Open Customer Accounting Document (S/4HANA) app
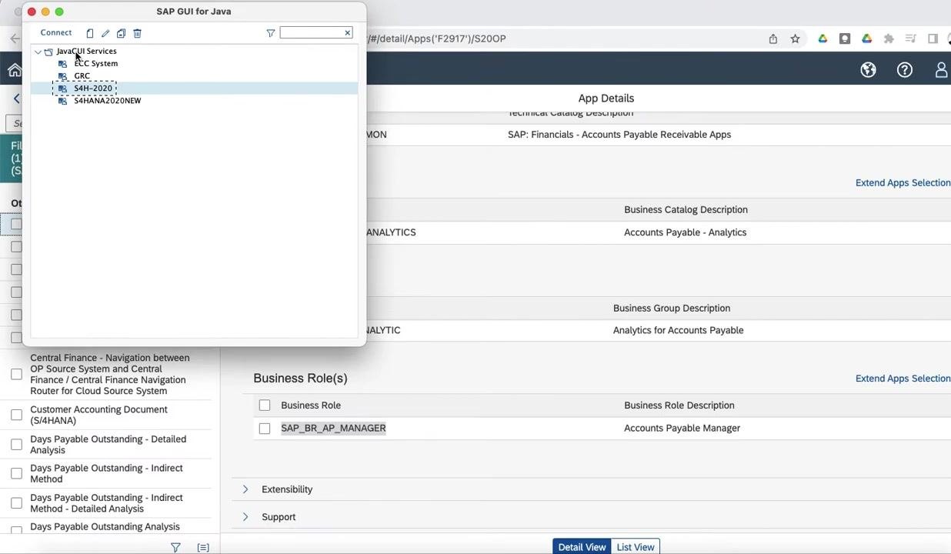Screen dimensions: 951x554 coord(98,415)
